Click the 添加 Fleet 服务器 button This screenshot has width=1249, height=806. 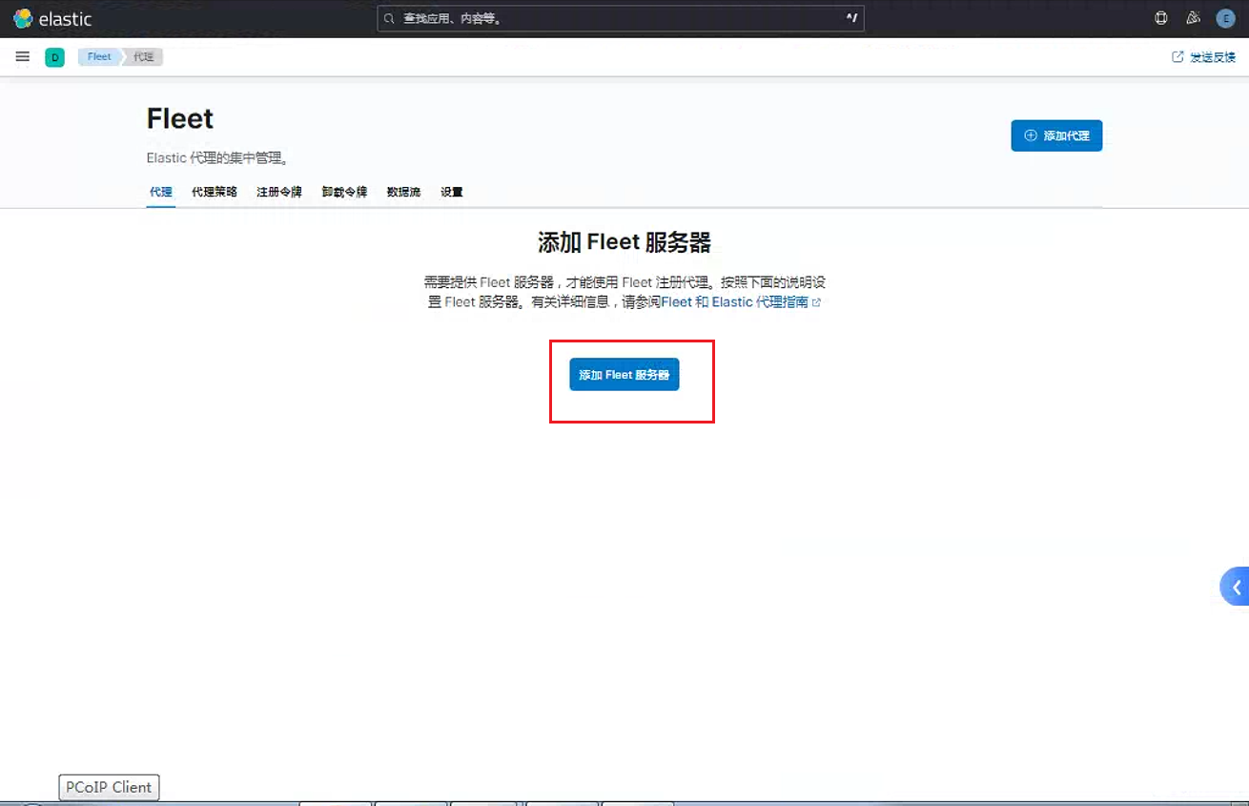tap(624, 375)
